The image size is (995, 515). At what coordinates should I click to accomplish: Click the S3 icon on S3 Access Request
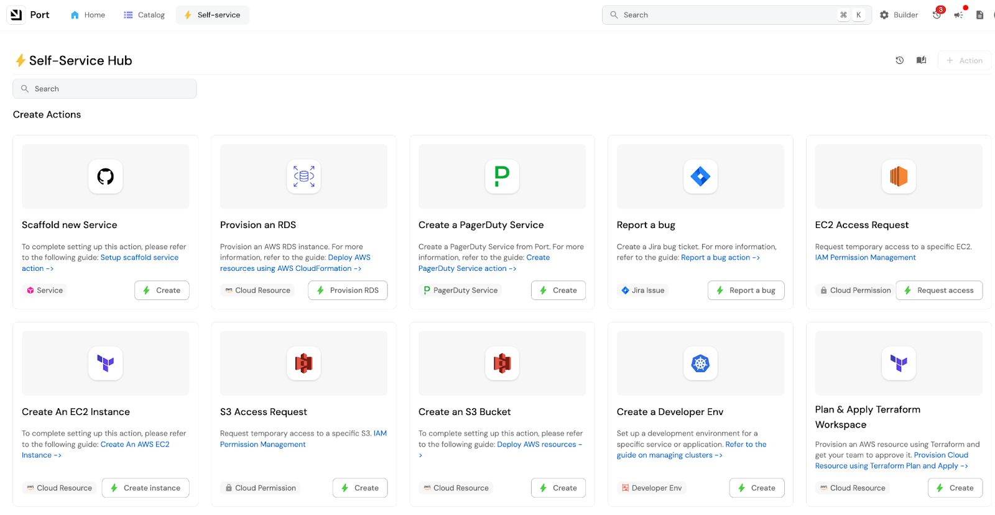pos(303,363)
